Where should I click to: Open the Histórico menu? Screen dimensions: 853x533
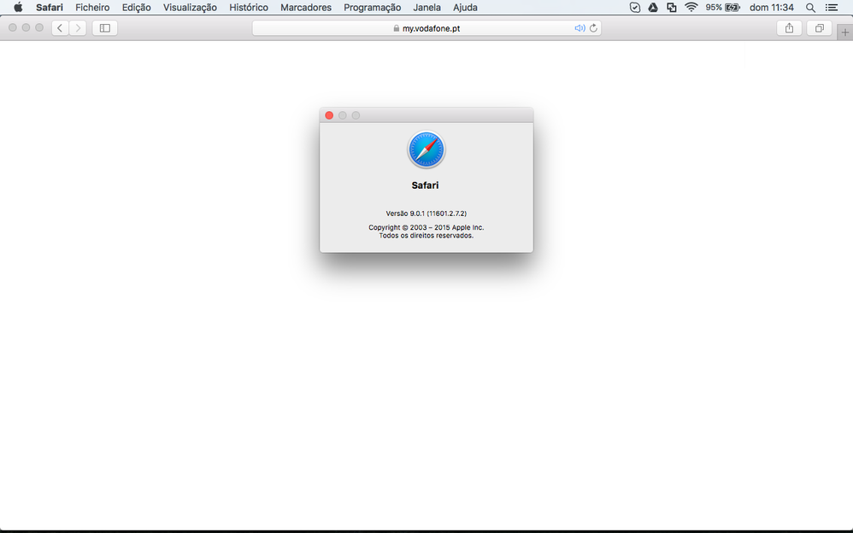click(249, 8)
